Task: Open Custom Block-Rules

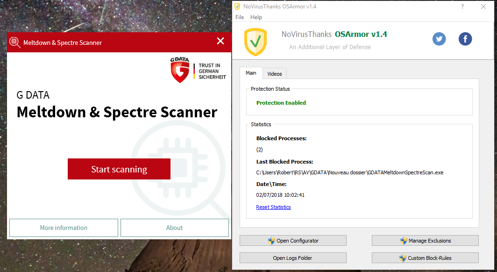Action: 425,258
